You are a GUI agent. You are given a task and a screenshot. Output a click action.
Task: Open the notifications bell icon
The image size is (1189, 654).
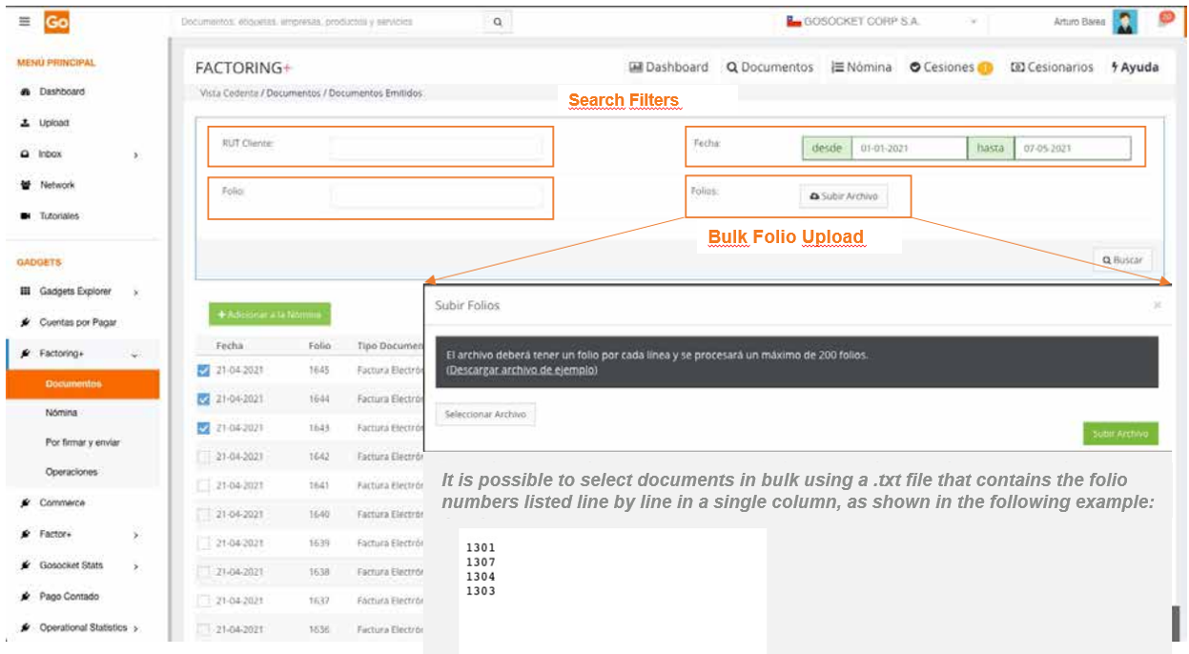[x=1165, y=20]
